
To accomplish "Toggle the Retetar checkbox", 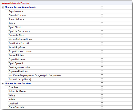I will tap(102, 23).
